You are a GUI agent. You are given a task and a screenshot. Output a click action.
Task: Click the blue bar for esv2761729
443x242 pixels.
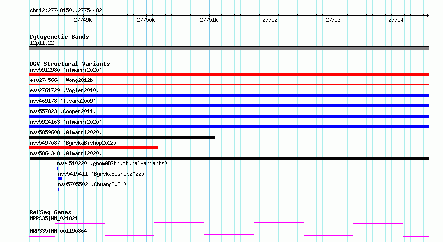point(229,95)
